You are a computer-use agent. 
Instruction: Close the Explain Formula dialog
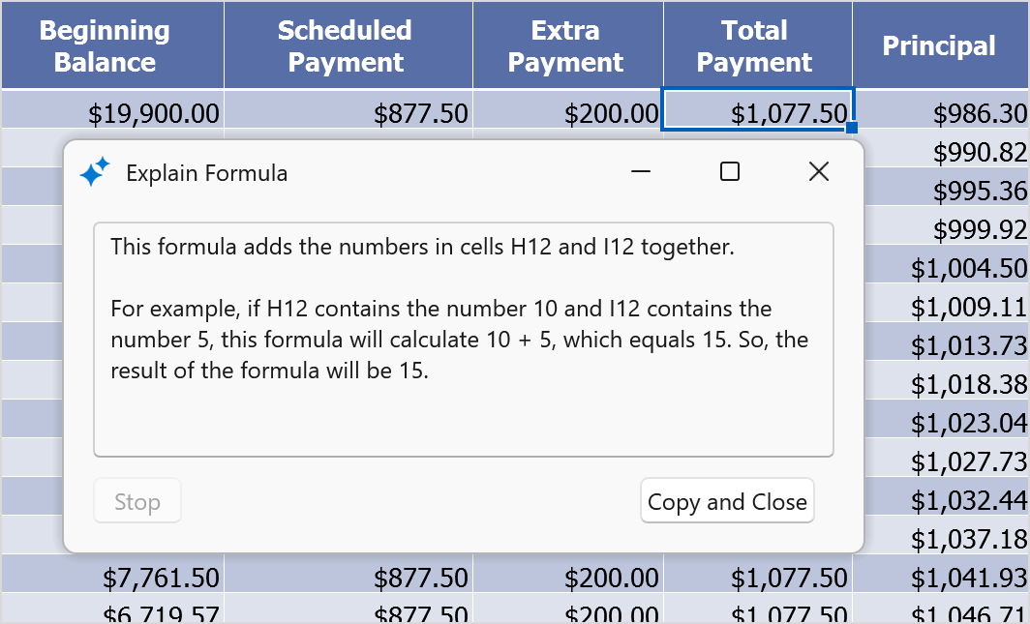(819, 172)
